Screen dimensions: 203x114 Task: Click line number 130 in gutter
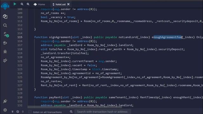20,97
